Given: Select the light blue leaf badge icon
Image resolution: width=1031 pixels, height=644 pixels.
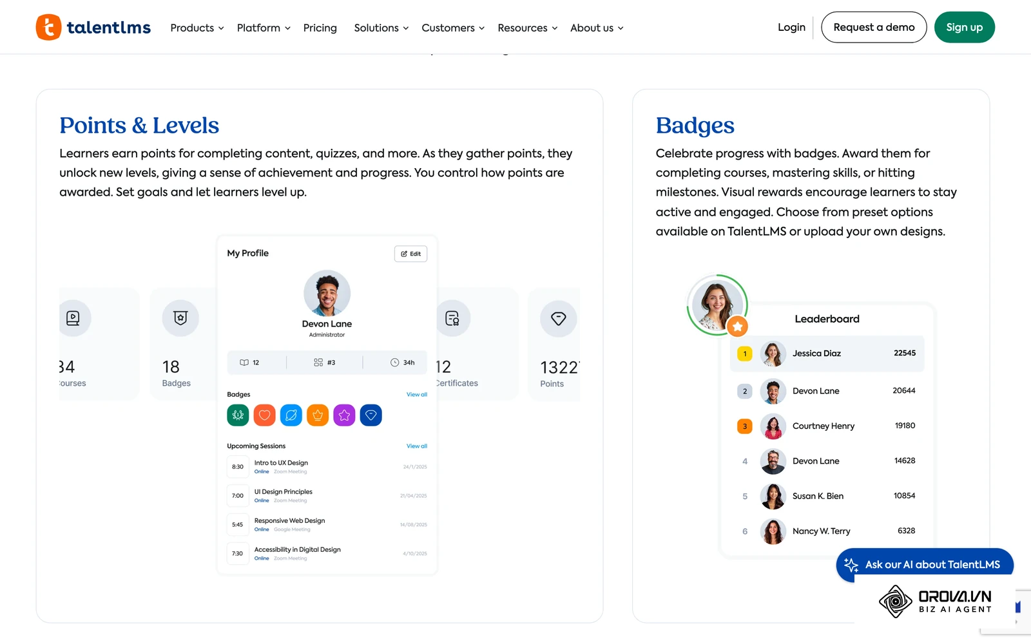Looking at the screenshot, I should click(x=291, y=415).
